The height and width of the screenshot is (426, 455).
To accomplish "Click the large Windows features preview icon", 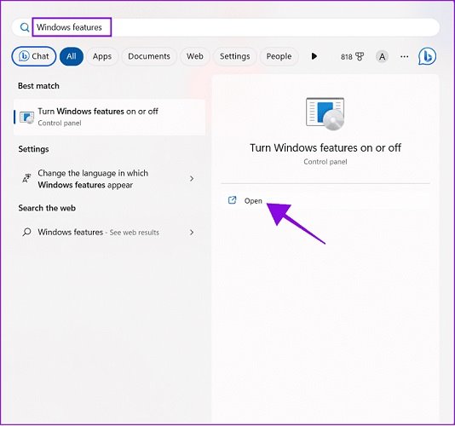I will click(325, 114).
